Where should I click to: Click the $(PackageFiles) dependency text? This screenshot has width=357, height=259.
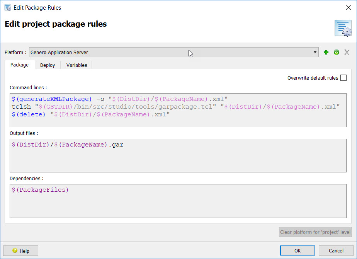(40, 190)
